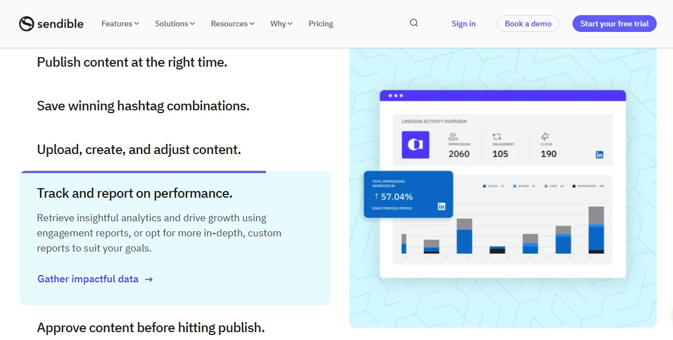The image size is (673, 340).
Task: Click the Clicks megaphone icon
Action: click(x=544, y=136)
